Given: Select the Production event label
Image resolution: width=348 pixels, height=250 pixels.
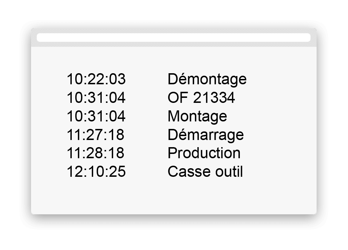Looking at the screenshot, I should (x=204, y=153).
